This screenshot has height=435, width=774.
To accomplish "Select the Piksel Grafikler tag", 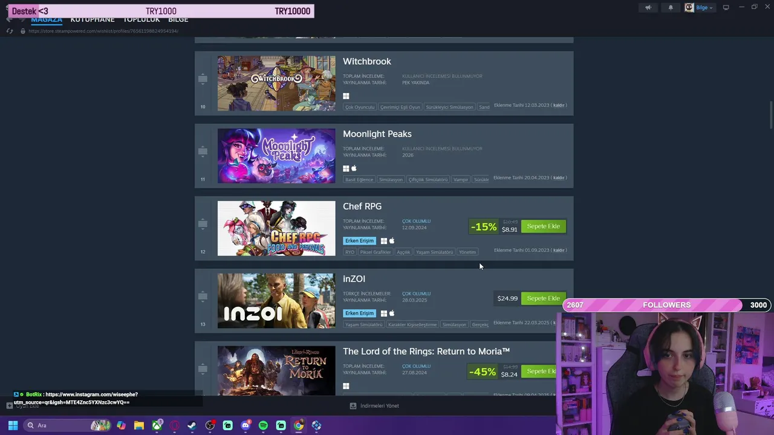I will [x=376, y=252].
